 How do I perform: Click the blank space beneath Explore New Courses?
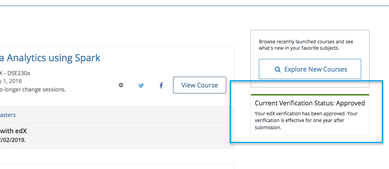[310, 83]
